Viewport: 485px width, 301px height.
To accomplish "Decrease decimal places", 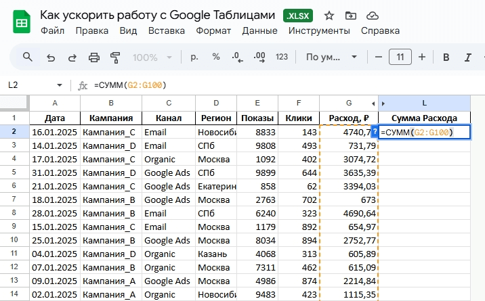I will point(237,57).
